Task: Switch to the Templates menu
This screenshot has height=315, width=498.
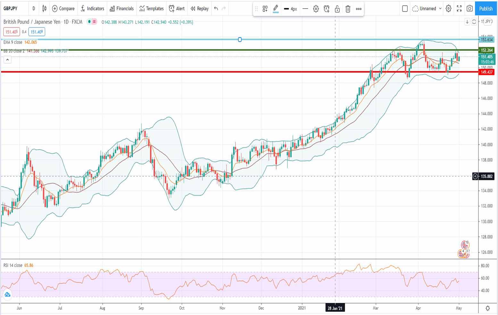Action: (x=151, y=9)
